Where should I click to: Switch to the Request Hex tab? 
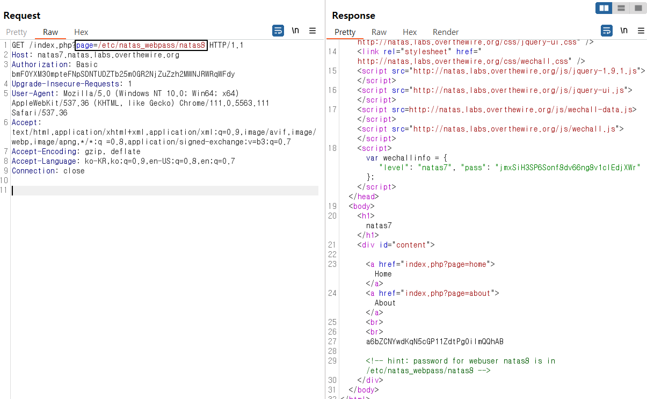81,32
